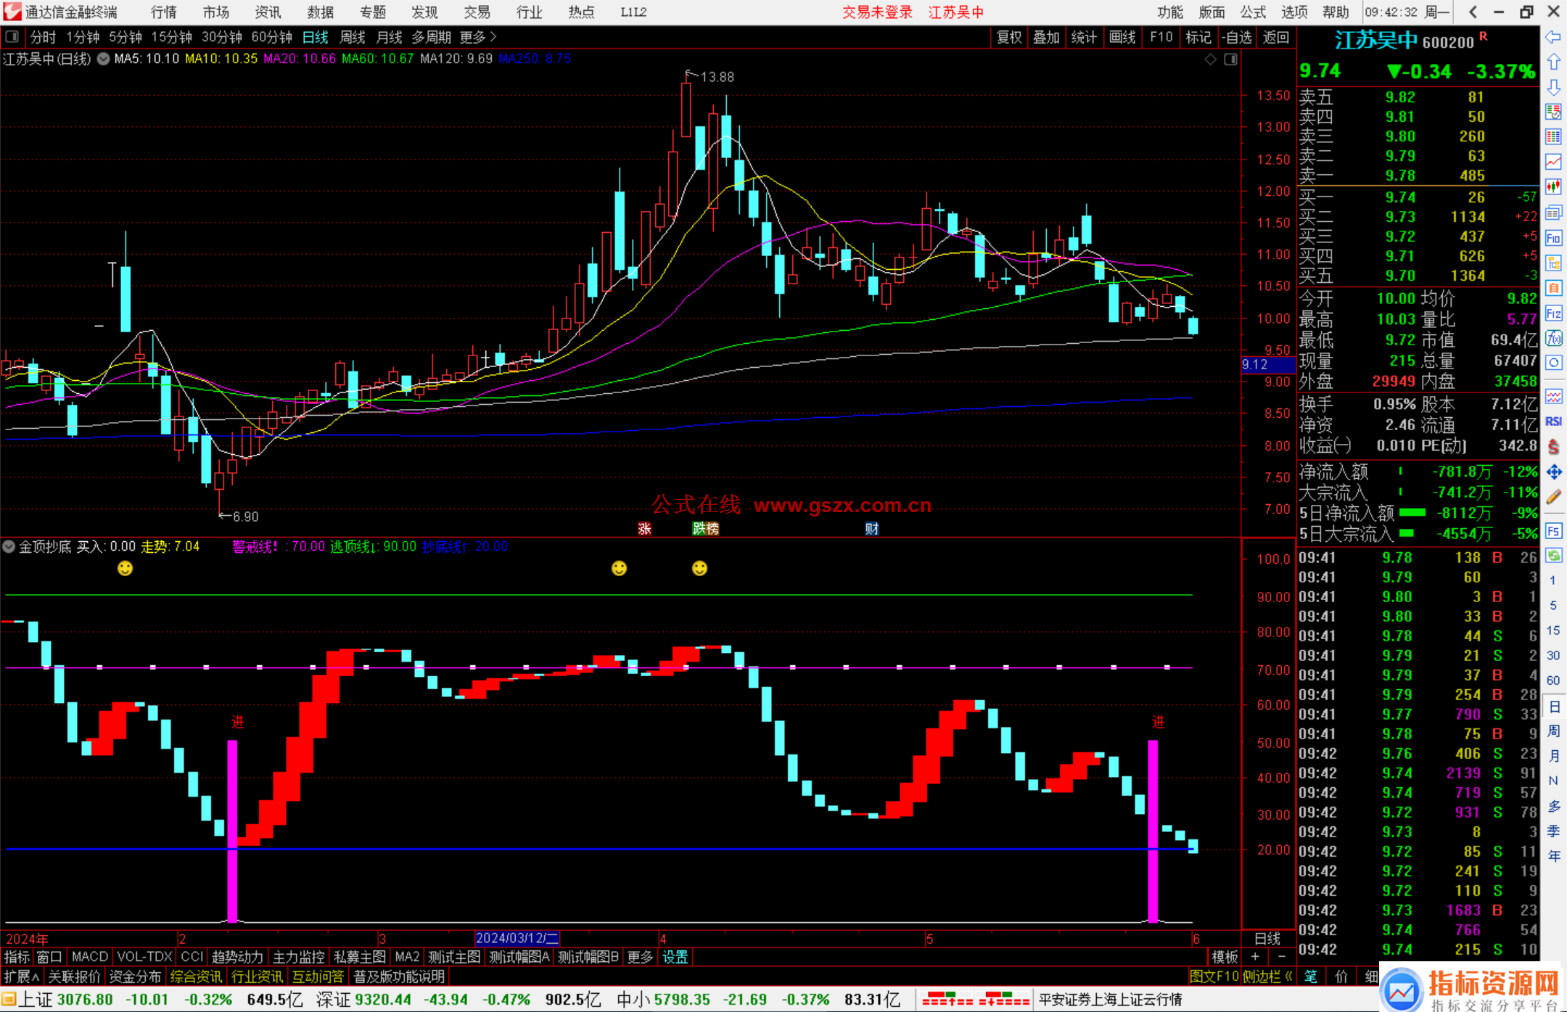The width and height of the screenshot is (1567, 1012).
Task: Expand the 扩展 panel at bottom left
Action: (x=22, y=976)
